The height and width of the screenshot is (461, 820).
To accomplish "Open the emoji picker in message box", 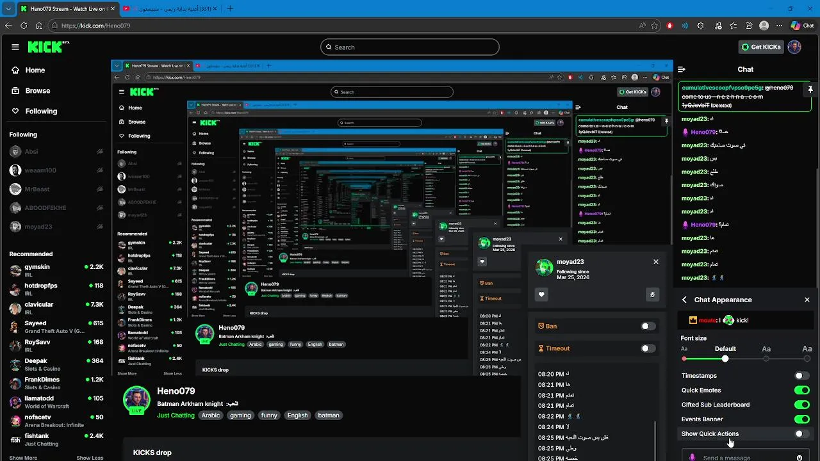I will click(x=799, y=458).
